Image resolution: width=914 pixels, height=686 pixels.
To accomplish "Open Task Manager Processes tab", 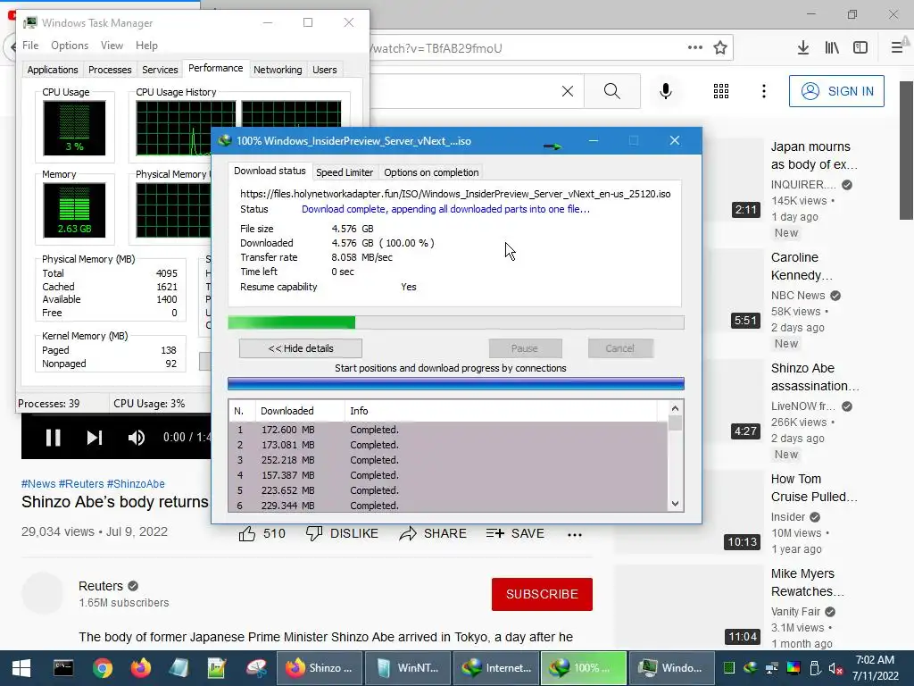I will [x=110, y=70].
